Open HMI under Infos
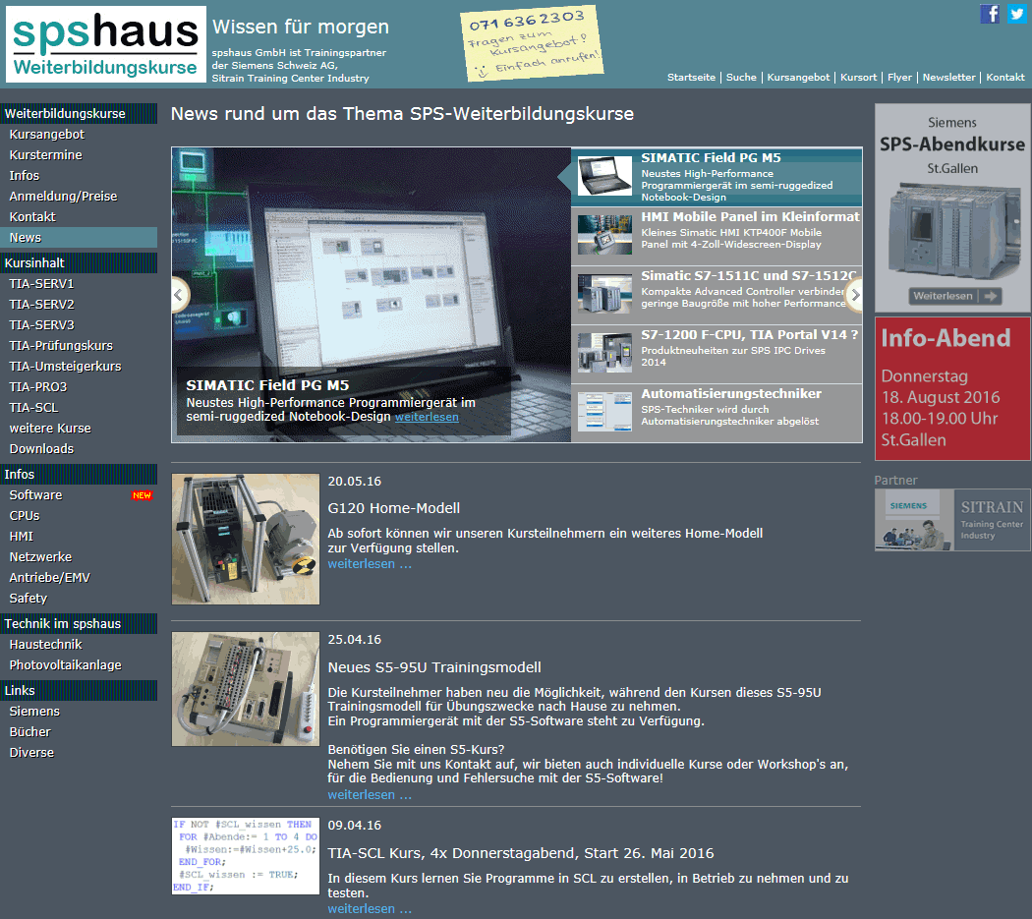Image resolution: width=1032 pixels, height=919 pixels. [x=21, y=538]
